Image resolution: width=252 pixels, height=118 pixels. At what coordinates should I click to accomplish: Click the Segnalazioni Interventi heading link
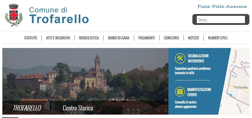198,58
